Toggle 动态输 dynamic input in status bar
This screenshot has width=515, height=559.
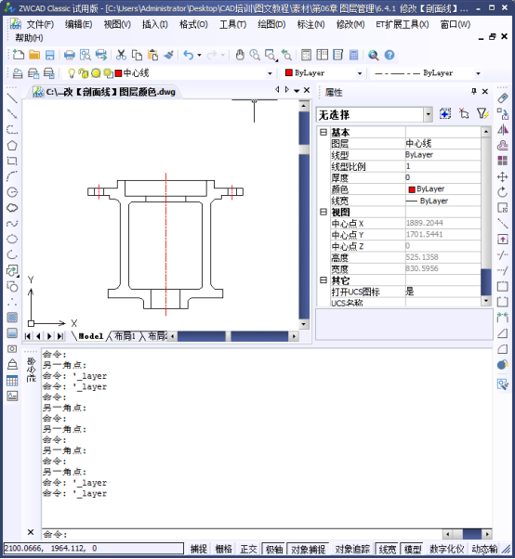tap(484, 549)
